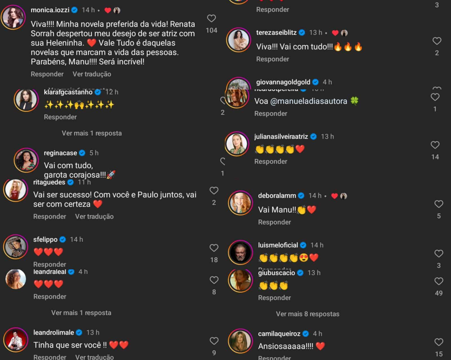
Task: Like camilaqueiroz's Ansiosaaaaa comment
Action: (x=439, y=342)
